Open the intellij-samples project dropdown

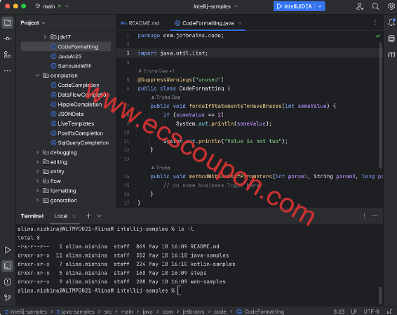[x=215, y=6]
